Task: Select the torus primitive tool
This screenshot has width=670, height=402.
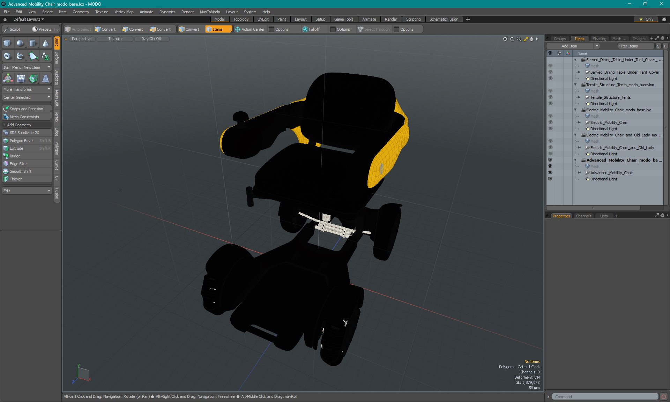Action: [8, 56]
